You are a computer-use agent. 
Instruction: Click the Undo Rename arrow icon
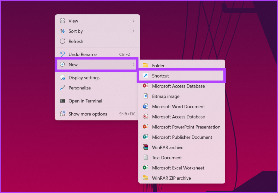(62, 54)
